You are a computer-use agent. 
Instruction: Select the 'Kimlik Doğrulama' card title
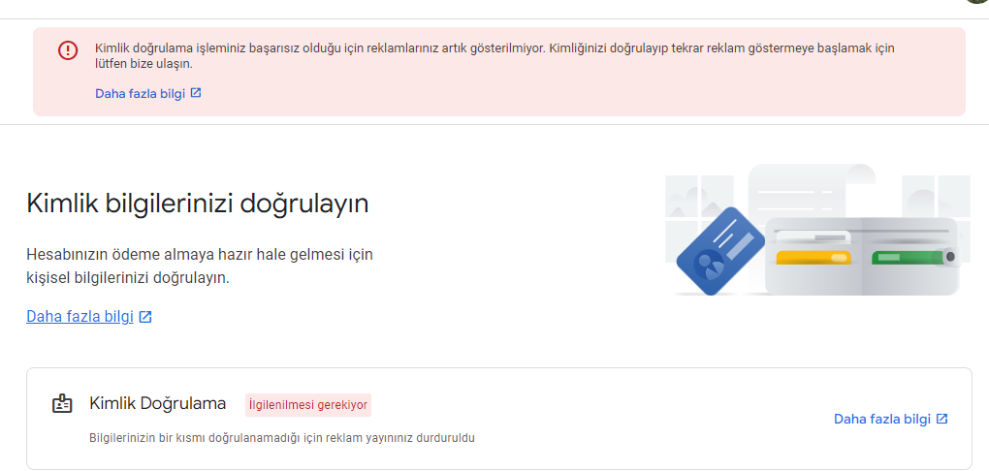[158, 403]
